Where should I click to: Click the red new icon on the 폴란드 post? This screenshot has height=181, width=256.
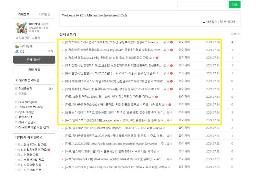[170, 105]
